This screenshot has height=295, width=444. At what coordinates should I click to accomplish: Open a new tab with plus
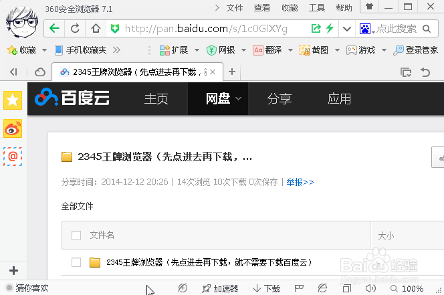232,72
